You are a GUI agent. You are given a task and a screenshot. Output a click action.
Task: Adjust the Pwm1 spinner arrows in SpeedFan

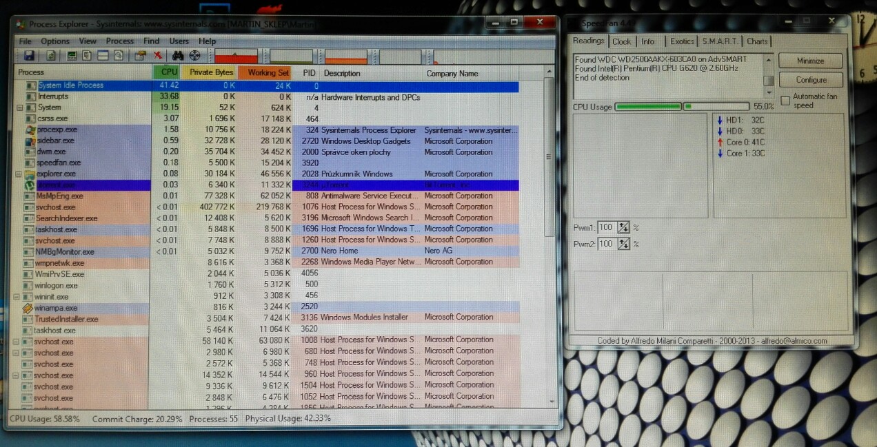tap(623, 227)
